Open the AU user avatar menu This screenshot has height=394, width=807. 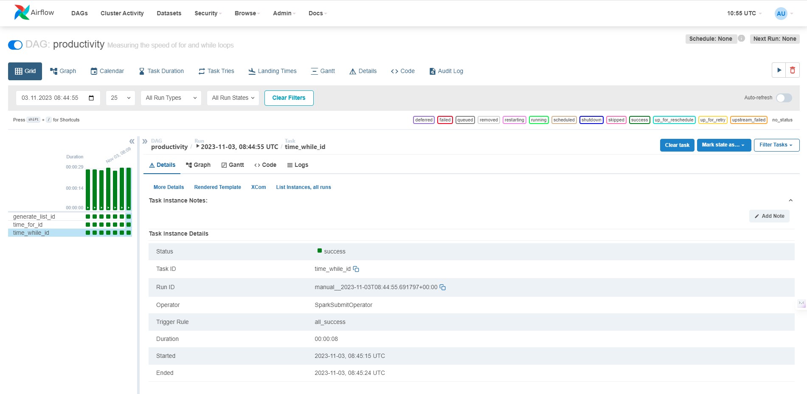point(784,13)
